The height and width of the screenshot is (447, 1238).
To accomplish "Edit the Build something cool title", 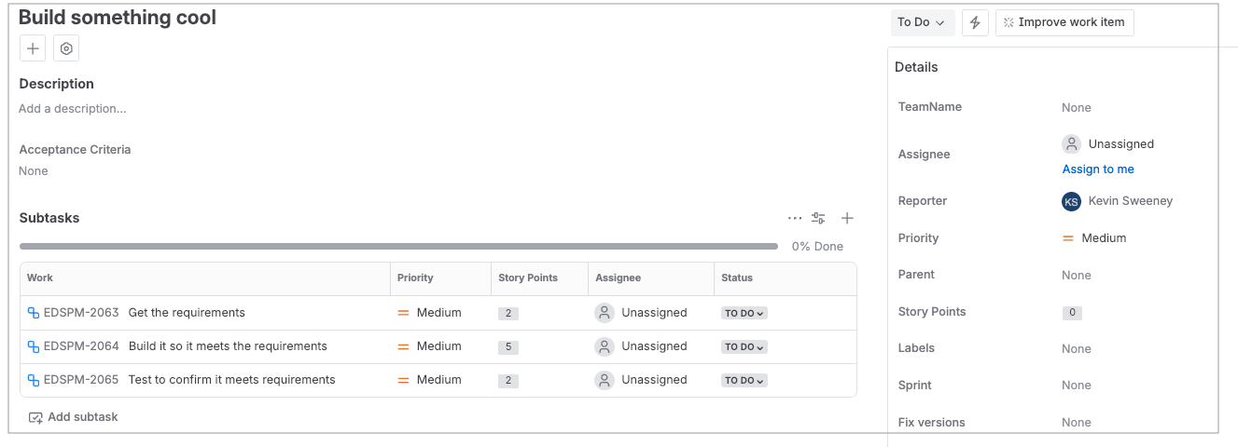I will pos(118,17).
